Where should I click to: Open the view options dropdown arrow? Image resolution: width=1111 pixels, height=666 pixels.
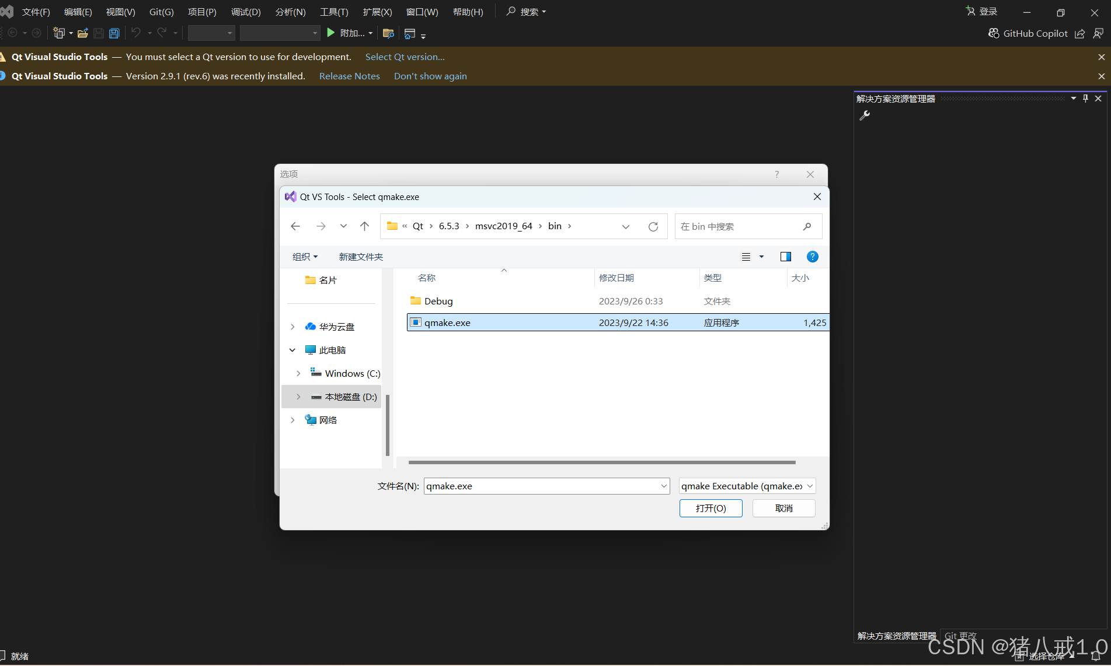point(761,257)
